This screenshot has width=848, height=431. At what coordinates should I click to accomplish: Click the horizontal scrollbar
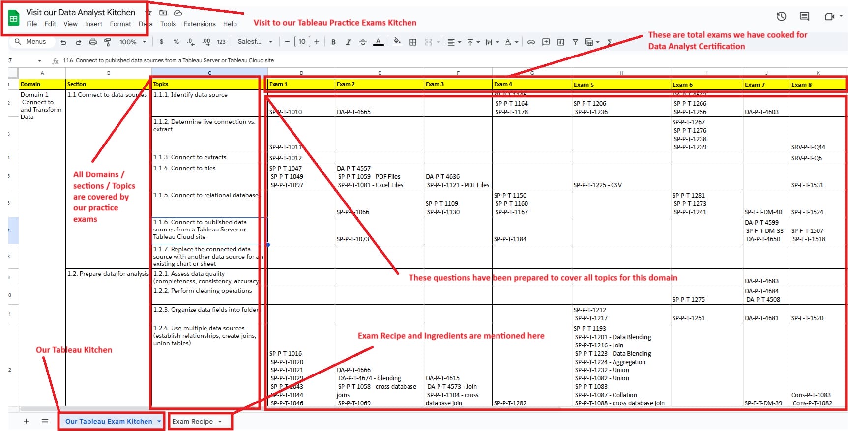(x=290, y=408)
